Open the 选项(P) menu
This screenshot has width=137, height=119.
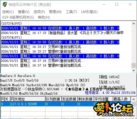(39, 12)
